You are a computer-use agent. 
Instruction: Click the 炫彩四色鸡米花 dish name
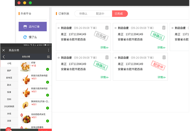click(38, 114)
